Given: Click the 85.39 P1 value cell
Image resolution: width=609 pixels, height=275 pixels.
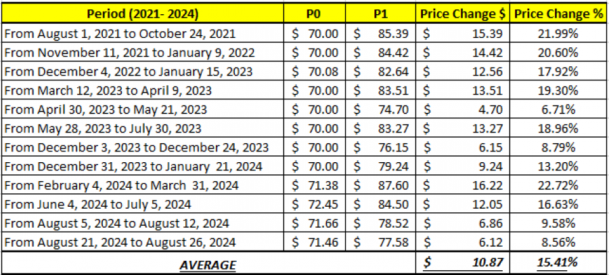Looking at the screenshot, I should pyautogui.click(x=381, y=32).
